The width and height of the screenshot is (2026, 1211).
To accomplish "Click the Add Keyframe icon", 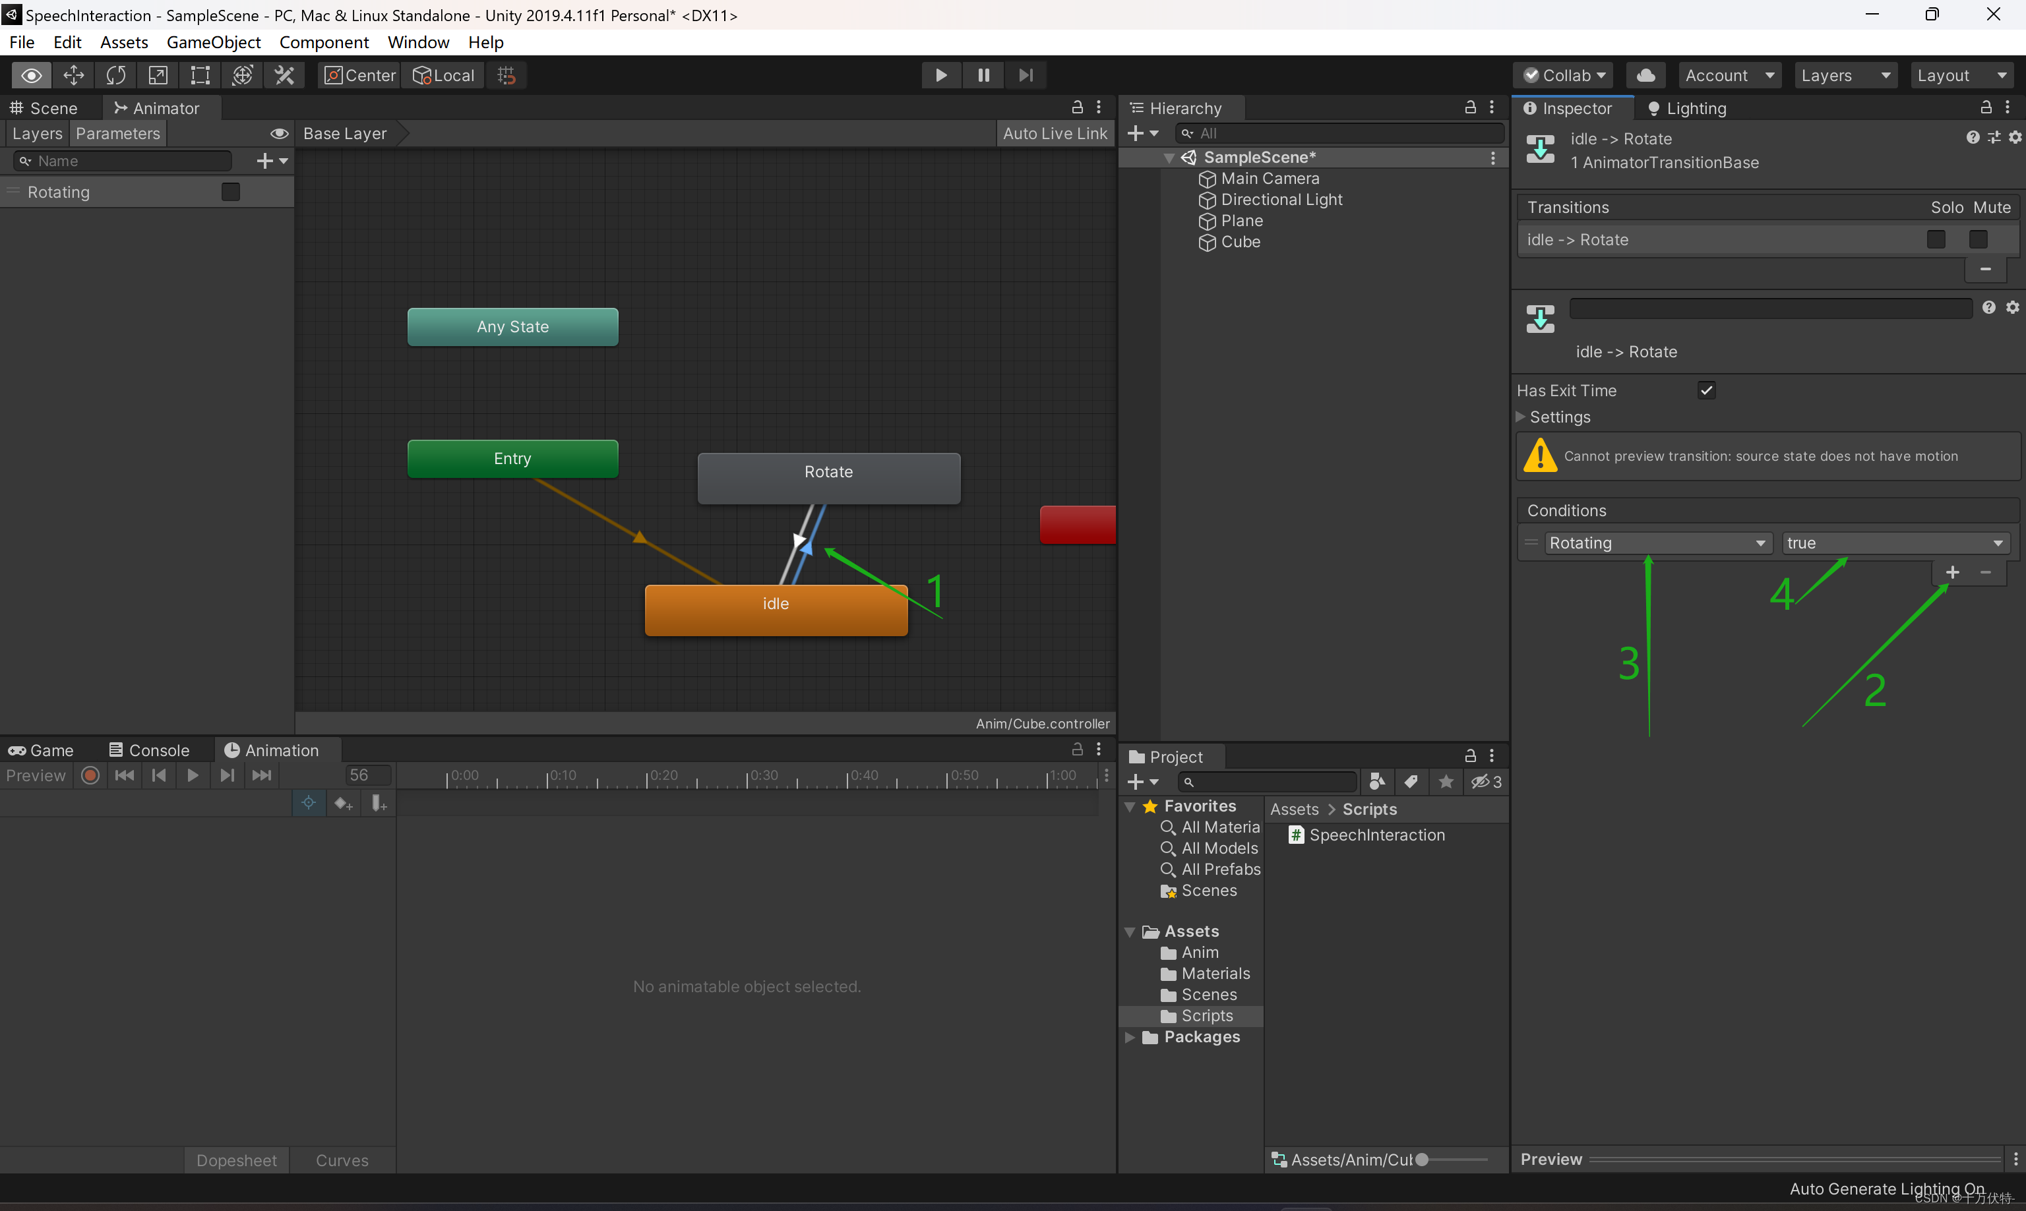I will 343,804.
